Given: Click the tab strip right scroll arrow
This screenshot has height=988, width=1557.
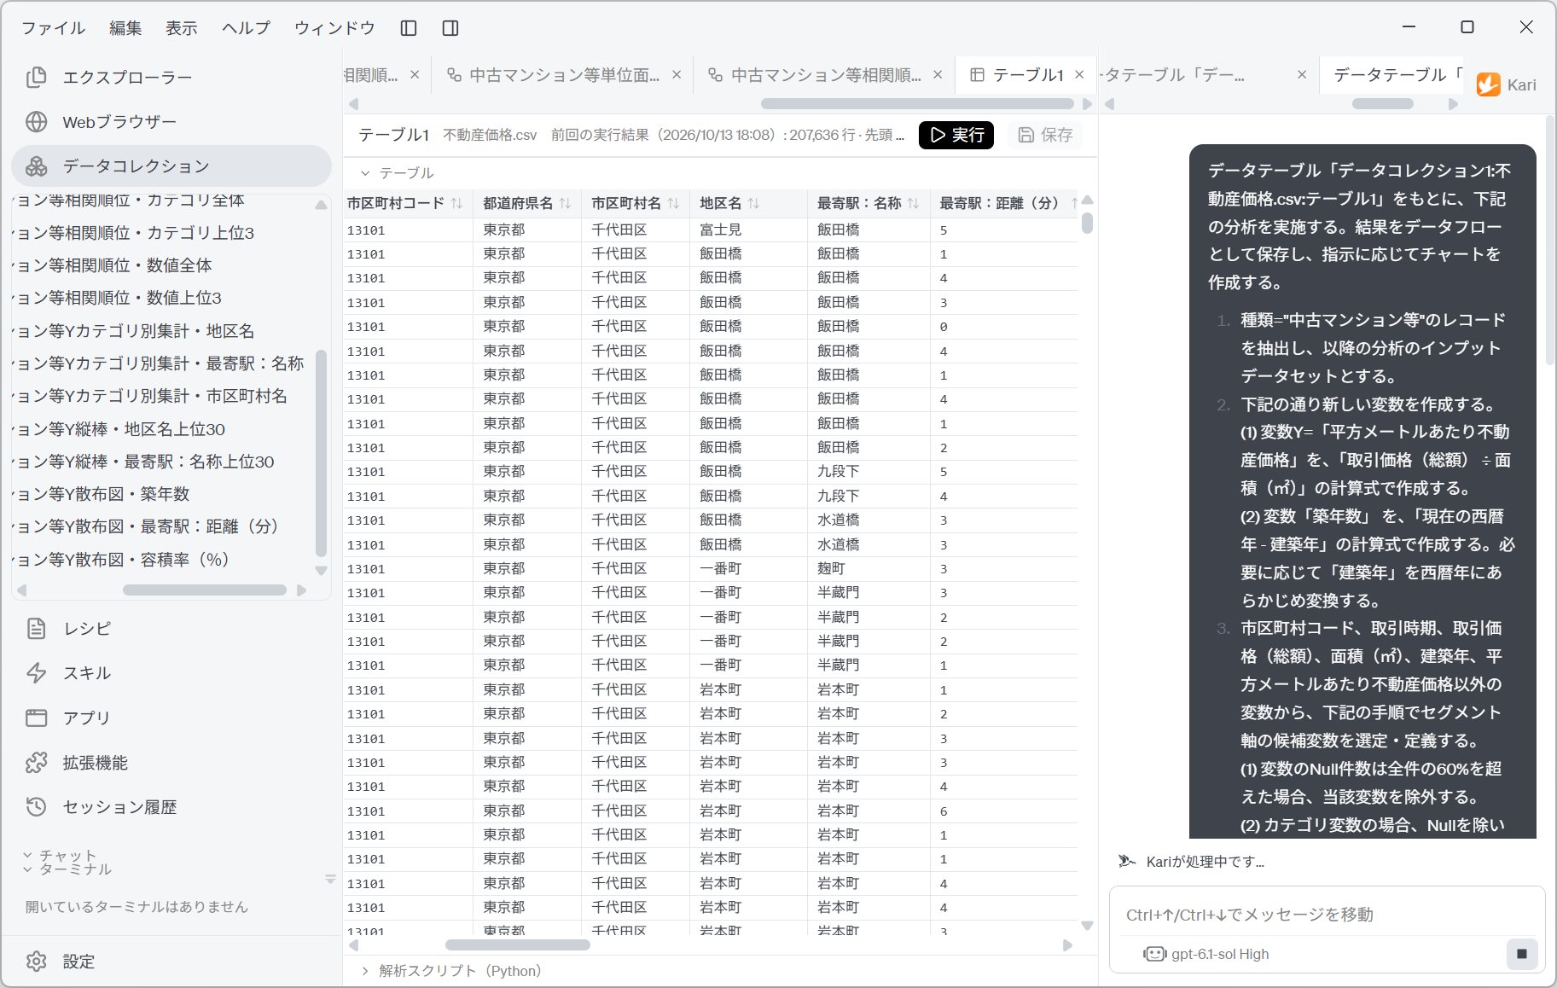Looking at the screenshot, I should [1087, 104].
